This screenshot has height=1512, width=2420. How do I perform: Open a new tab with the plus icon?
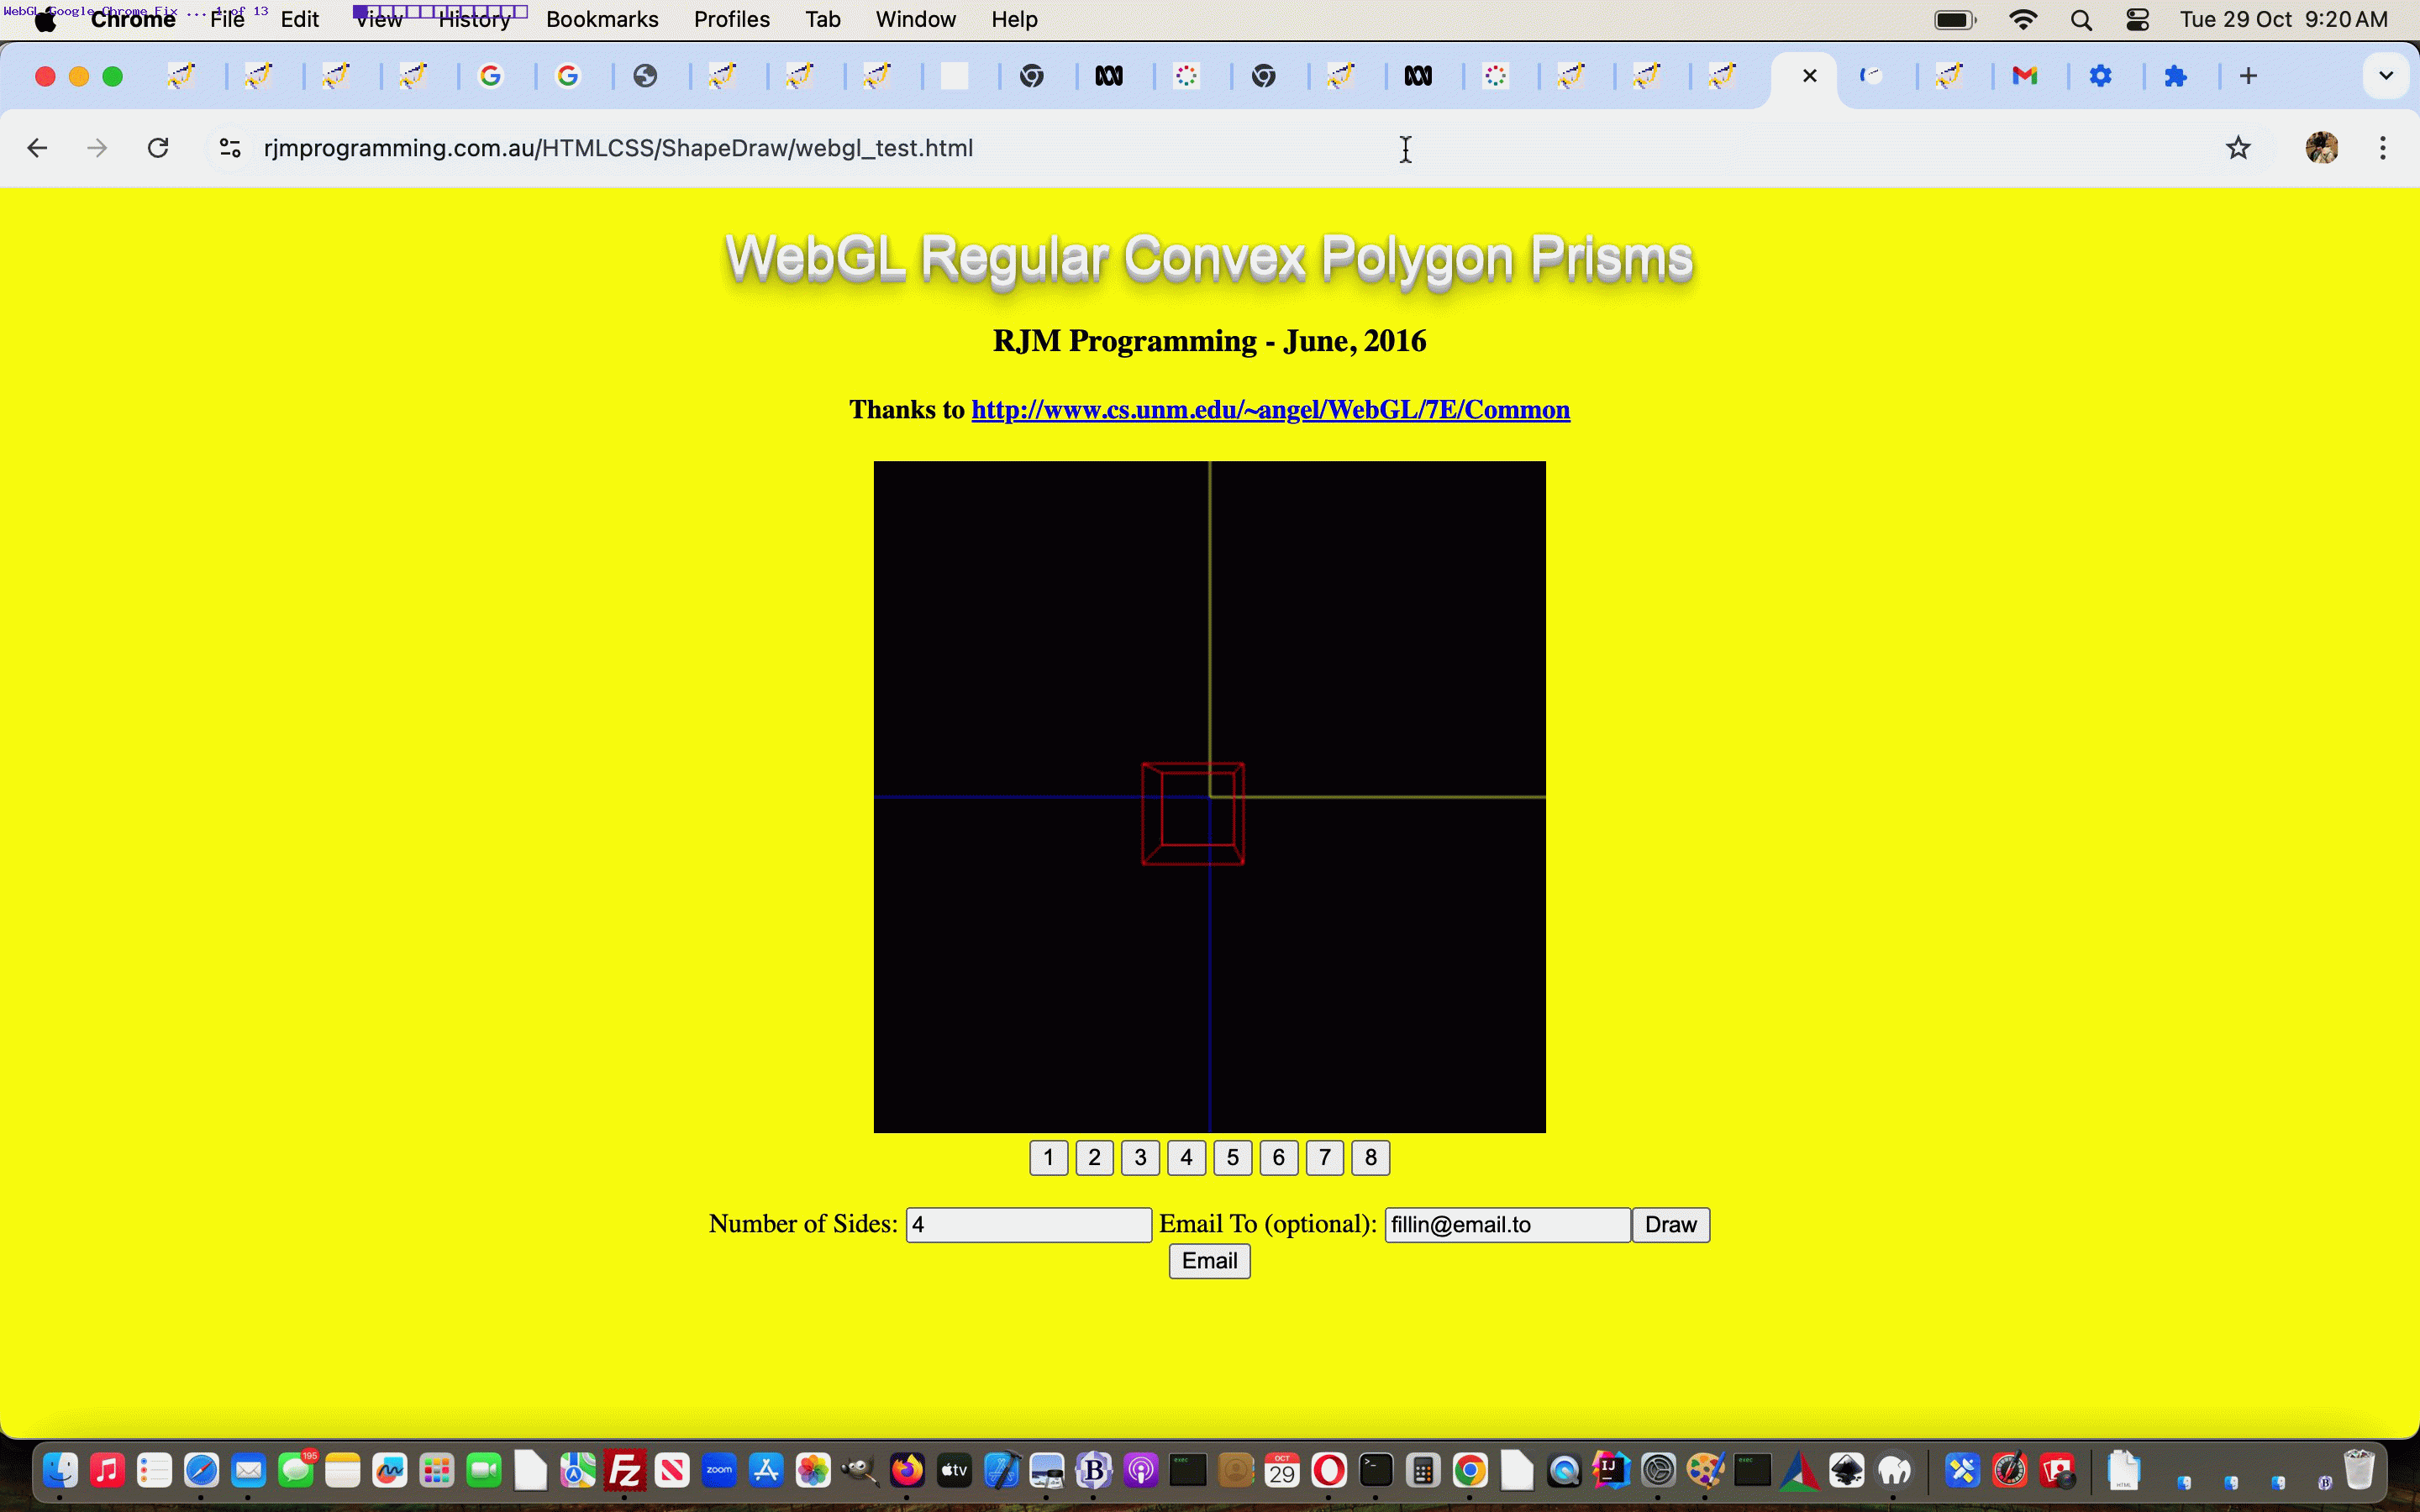2248,76
